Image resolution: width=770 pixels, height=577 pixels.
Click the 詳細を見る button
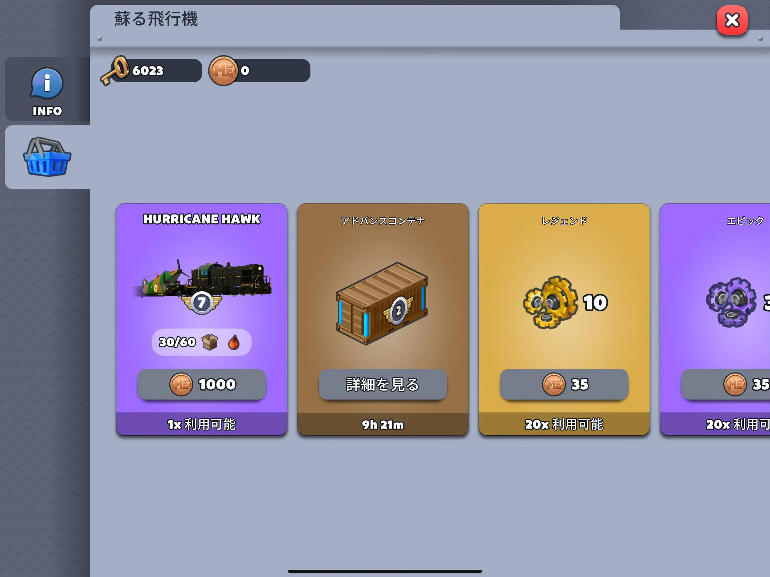point(383,384)
